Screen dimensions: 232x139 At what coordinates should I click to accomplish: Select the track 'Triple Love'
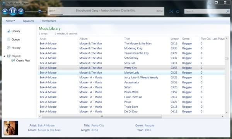click(131, 107)
